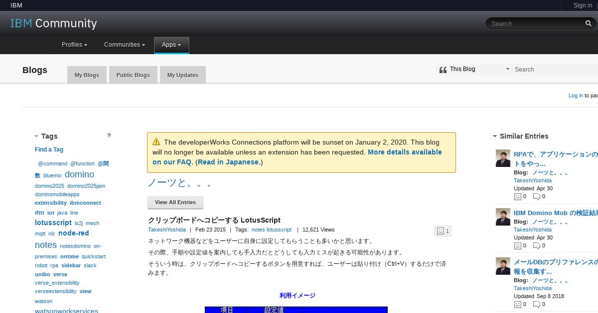Click the 12,621 Views text

coord(318,230)
